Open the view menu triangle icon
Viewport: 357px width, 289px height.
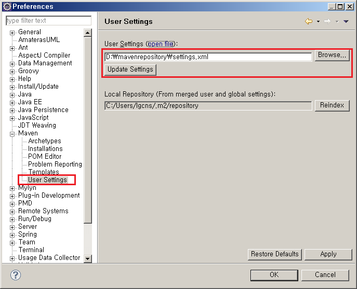pyautogui.click(x=346, y=21)
